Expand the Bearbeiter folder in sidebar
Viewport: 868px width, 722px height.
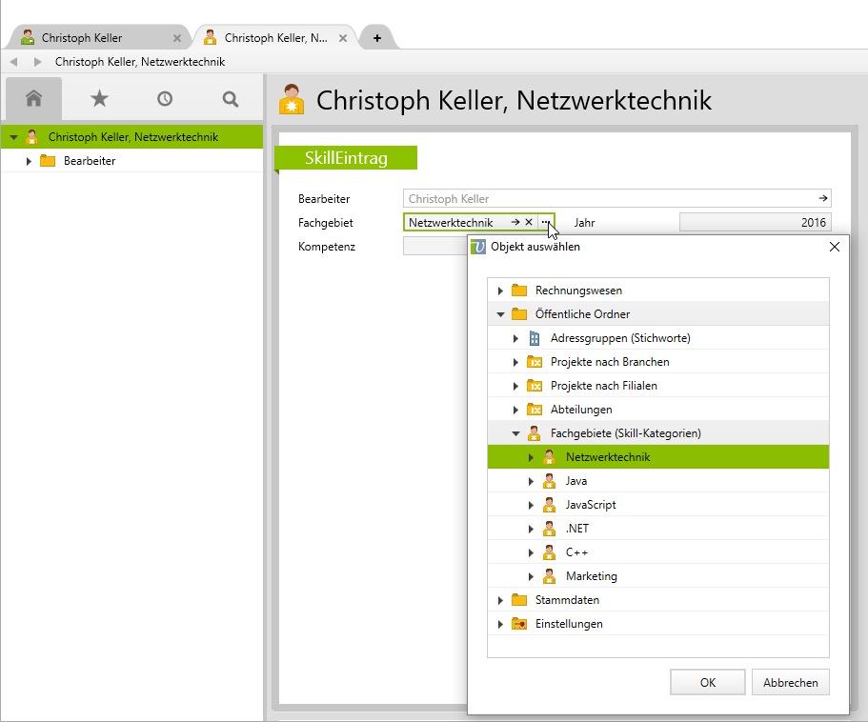click(30, 161)
